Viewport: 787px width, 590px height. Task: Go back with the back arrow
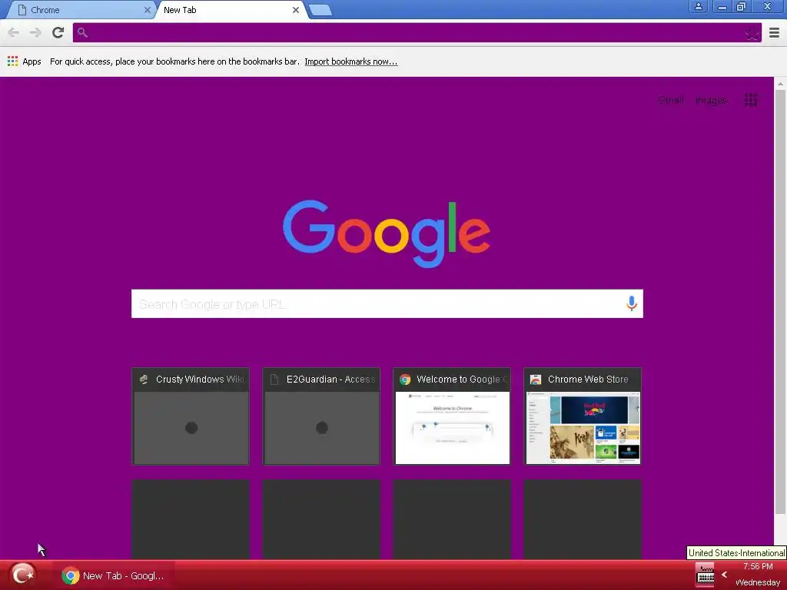pyautogui.click(x=14, y=33)
